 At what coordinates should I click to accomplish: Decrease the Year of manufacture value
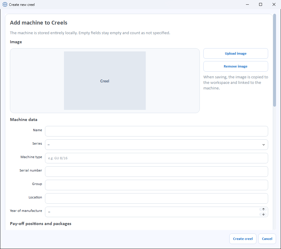pos(263,214)
